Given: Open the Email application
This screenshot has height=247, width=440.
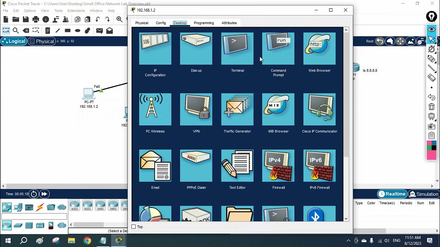Looking at the screenshot, I should point(155,166).
